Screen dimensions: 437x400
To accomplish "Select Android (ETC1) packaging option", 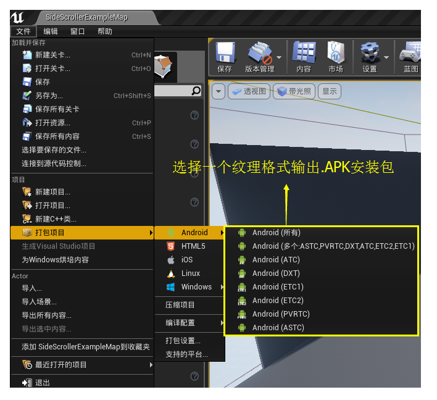I will point(322,287).
